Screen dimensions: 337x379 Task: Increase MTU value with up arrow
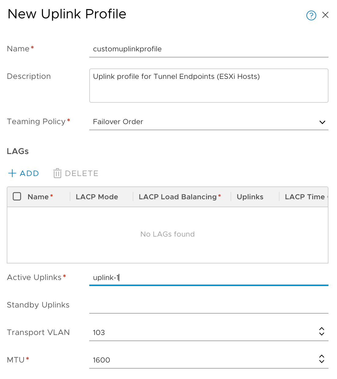pos(321,356)
